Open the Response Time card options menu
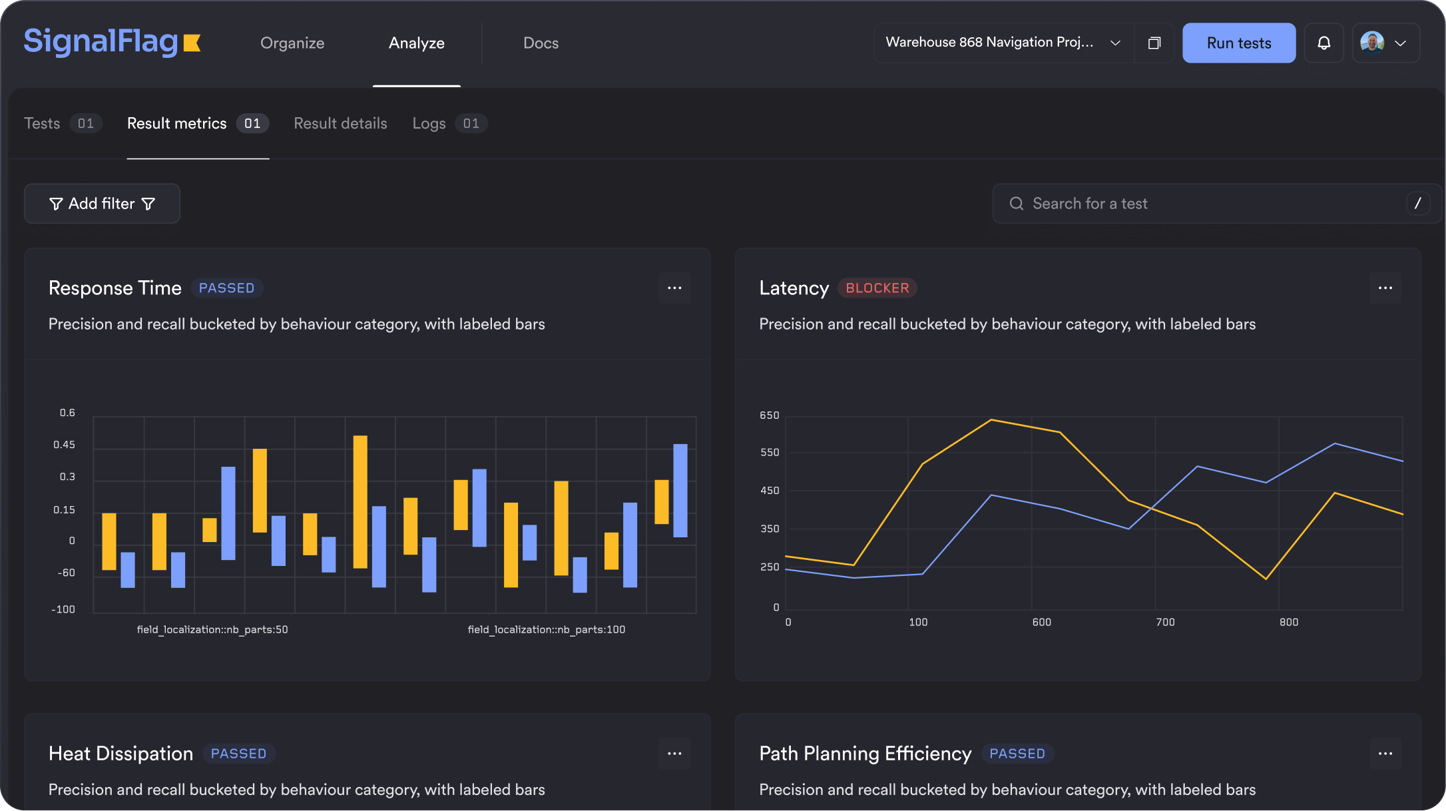This screenshot has width=1446, height=811. [674, 288]
